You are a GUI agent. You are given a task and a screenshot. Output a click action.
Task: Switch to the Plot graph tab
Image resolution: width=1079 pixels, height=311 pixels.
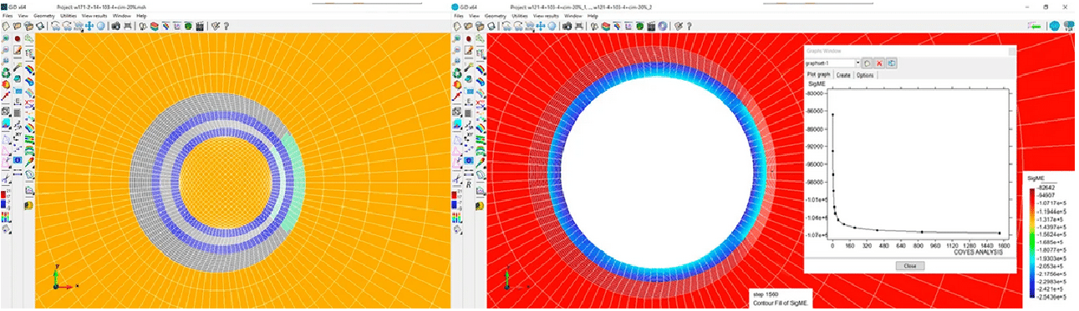point(818,75)
